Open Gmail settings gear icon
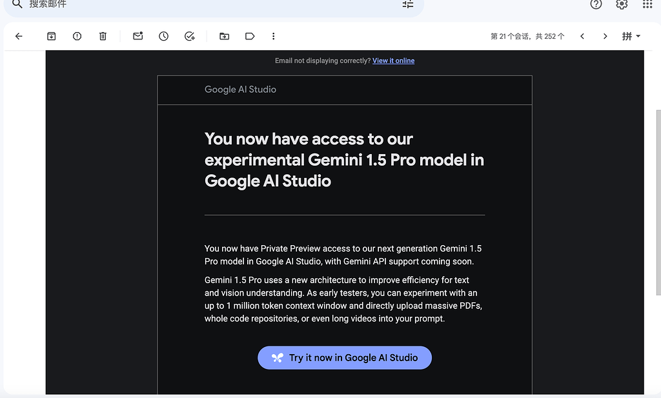The width and height of the screenshot is (661, 398). coord(622,5)
